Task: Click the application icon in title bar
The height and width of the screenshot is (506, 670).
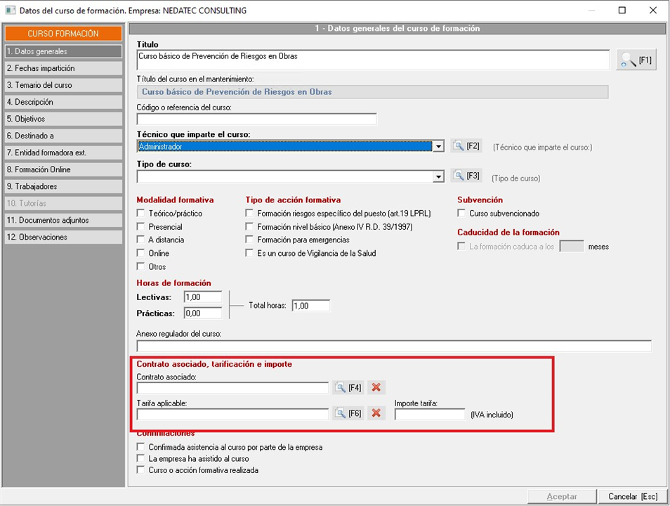Action: pyautogui.click(x=10, y=11)
